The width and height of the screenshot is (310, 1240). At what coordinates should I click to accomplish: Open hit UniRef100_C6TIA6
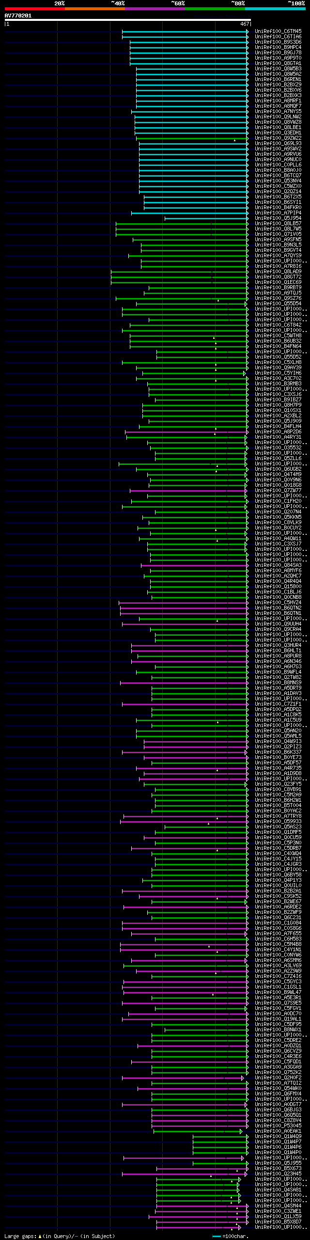coord(278,37)
